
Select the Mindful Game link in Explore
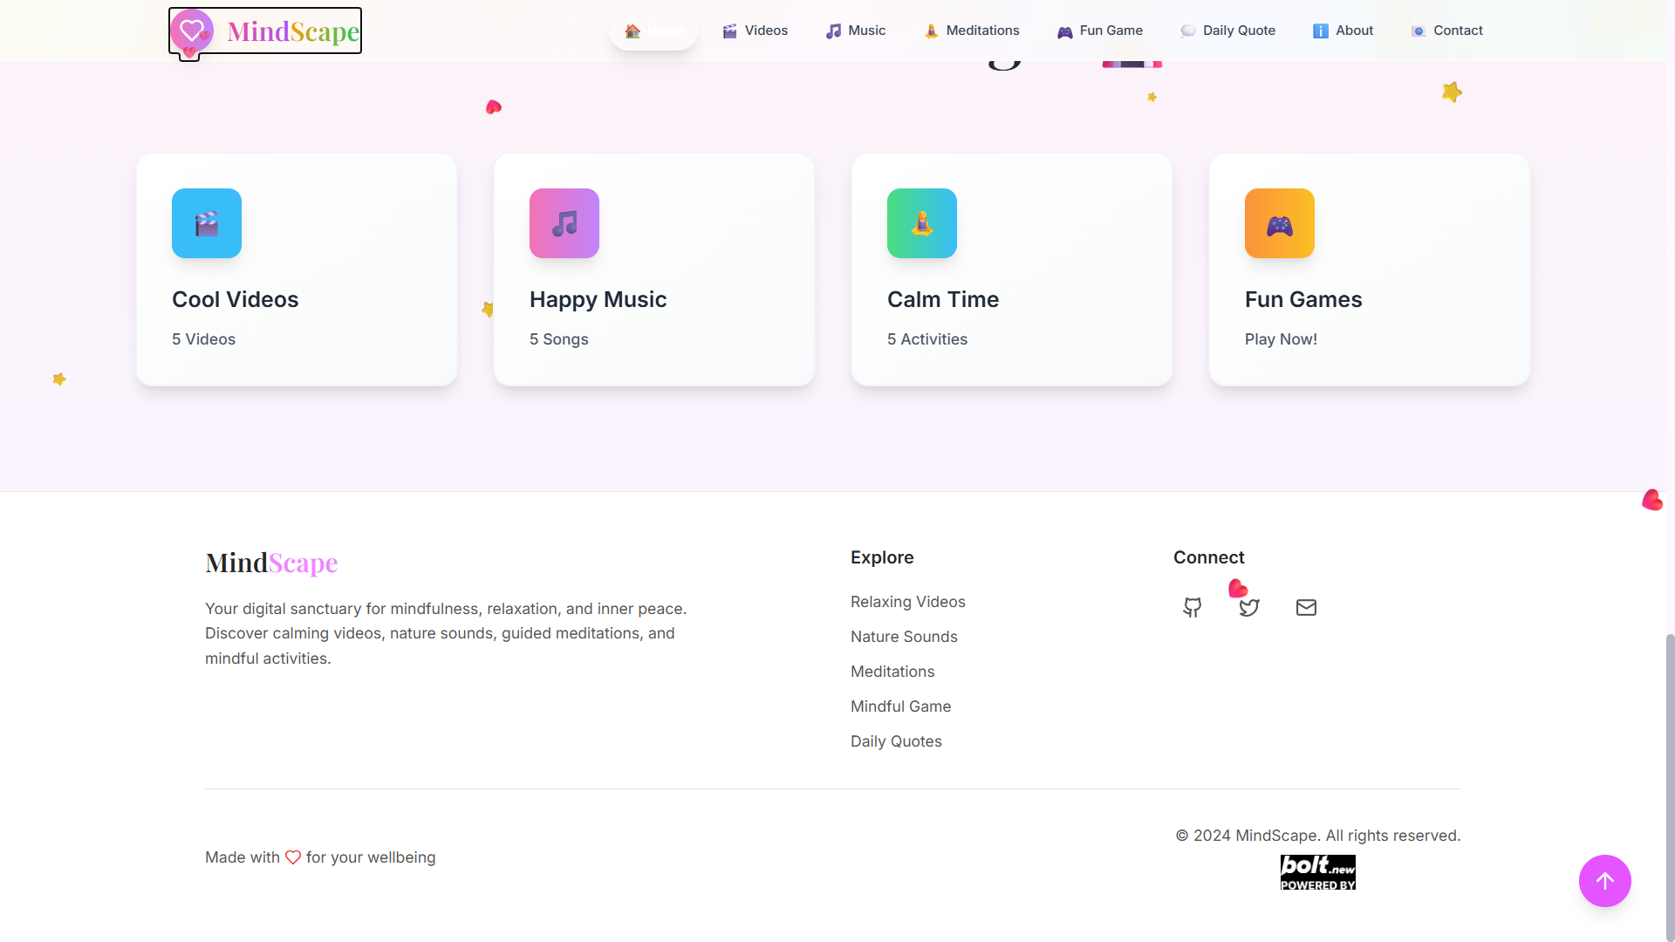(900, 706)
